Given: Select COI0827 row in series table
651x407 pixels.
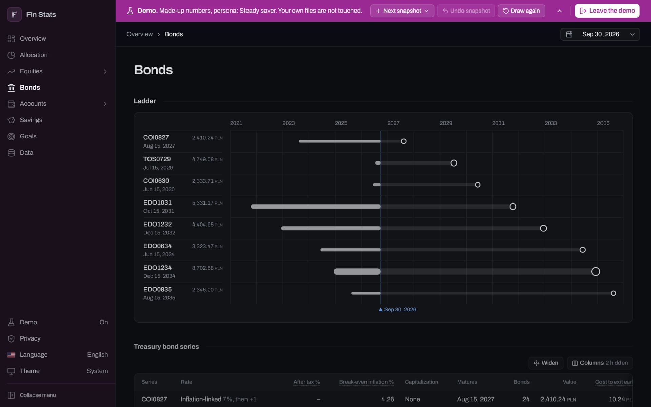Looking at the screenshot, I should pyautogui.click(x=383, y=399).
